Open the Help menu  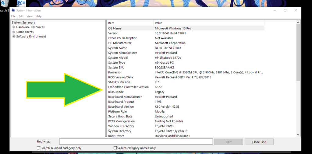(39, 16)
